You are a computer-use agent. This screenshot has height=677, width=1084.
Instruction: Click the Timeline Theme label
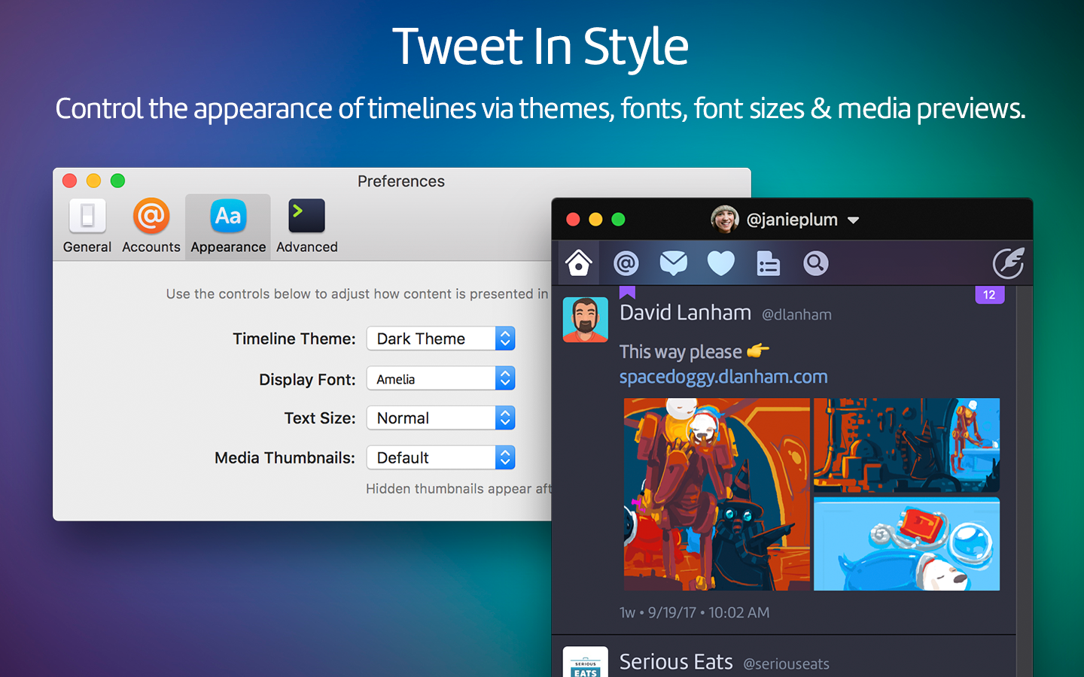(x=294, y=338)
